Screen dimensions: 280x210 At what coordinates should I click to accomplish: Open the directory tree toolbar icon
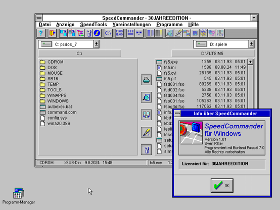coord(80,33)
